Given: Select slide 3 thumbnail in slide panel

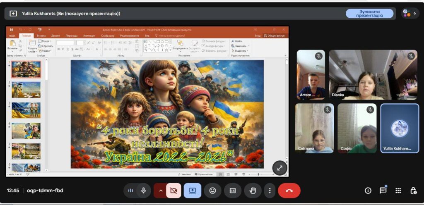Looking at the screenshot, I should click(26, 110).
